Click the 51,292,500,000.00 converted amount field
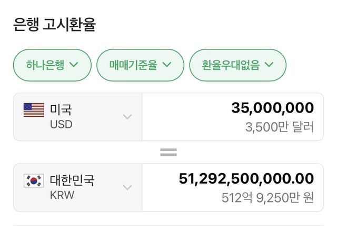337x232 pixels. tap(246, 179)
